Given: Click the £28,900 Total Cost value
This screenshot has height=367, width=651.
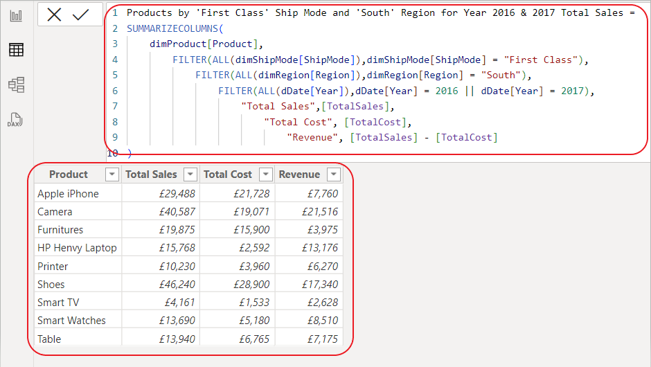Looking at the screenshot, I should tap(251, 285).
